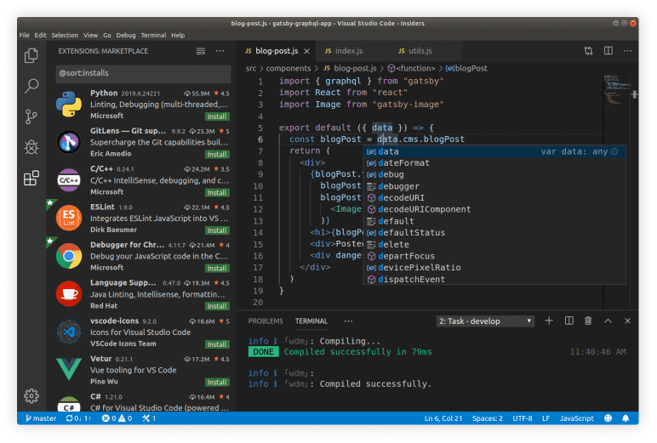This screenshot has width=657, height=443.
Task: Open the terminal task selector dropdown
Action: tap(485, 321)
